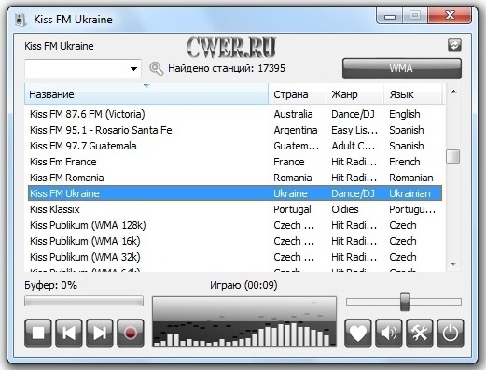The image size is (486, 370).
Task: Click the list scrollbar down arrow
Action: tap(453, 264)
